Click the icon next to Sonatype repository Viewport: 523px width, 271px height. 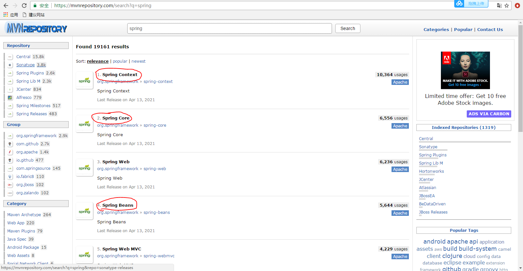pos(10,65)
